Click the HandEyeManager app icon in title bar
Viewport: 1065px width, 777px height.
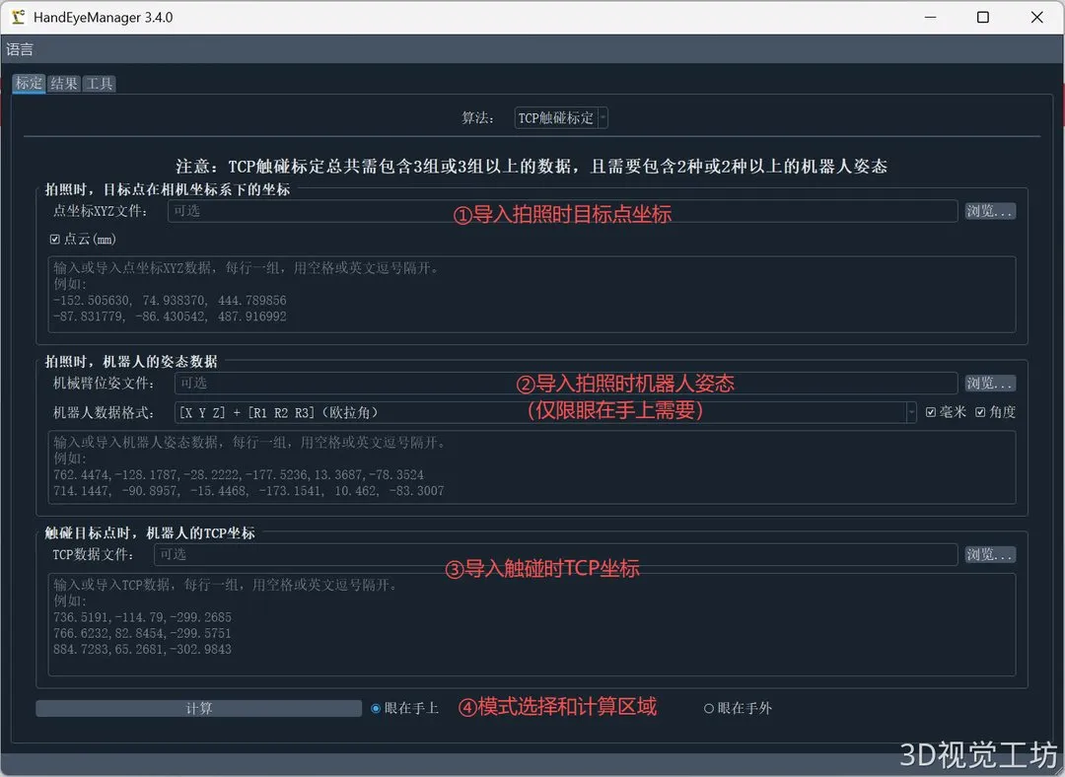click(19, 17)
